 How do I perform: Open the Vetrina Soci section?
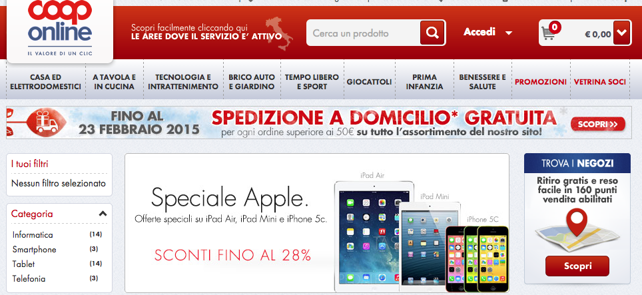[x=600, y=82]
